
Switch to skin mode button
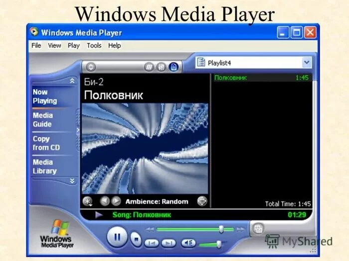258,228
